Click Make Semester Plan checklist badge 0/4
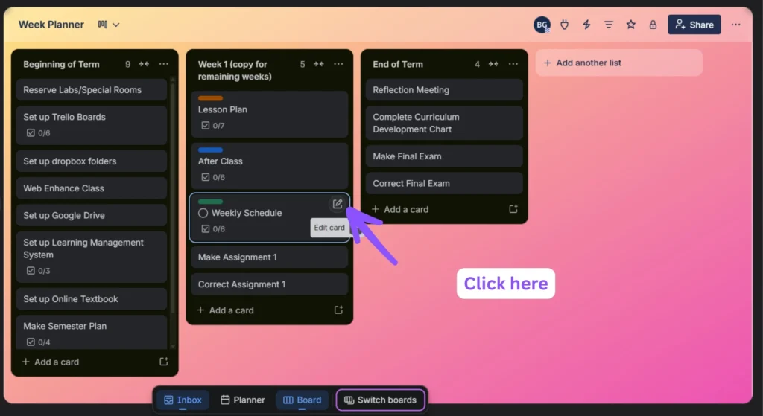Image resolution: width=763 pixels, height=416 pixels. [x=38, y=342]
